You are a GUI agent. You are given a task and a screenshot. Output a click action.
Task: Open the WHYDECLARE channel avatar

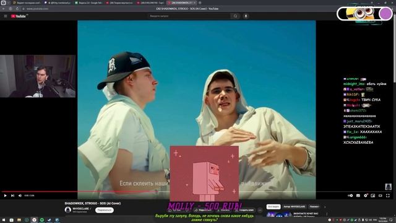tap(67, 209)
